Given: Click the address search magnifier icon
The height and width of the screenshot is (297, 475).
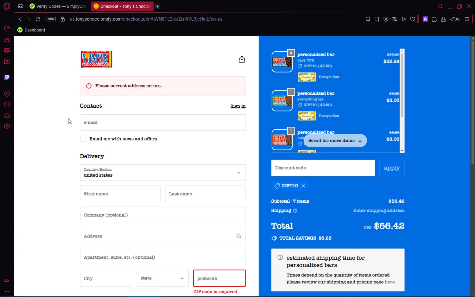Looking at the screenshot, I should (x=239, y=236).
